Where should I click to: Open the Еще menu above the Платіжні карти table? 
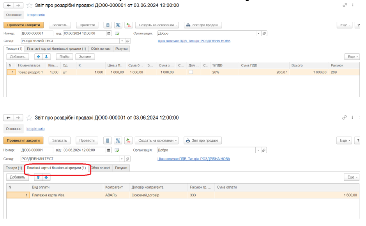coord(351,177)
